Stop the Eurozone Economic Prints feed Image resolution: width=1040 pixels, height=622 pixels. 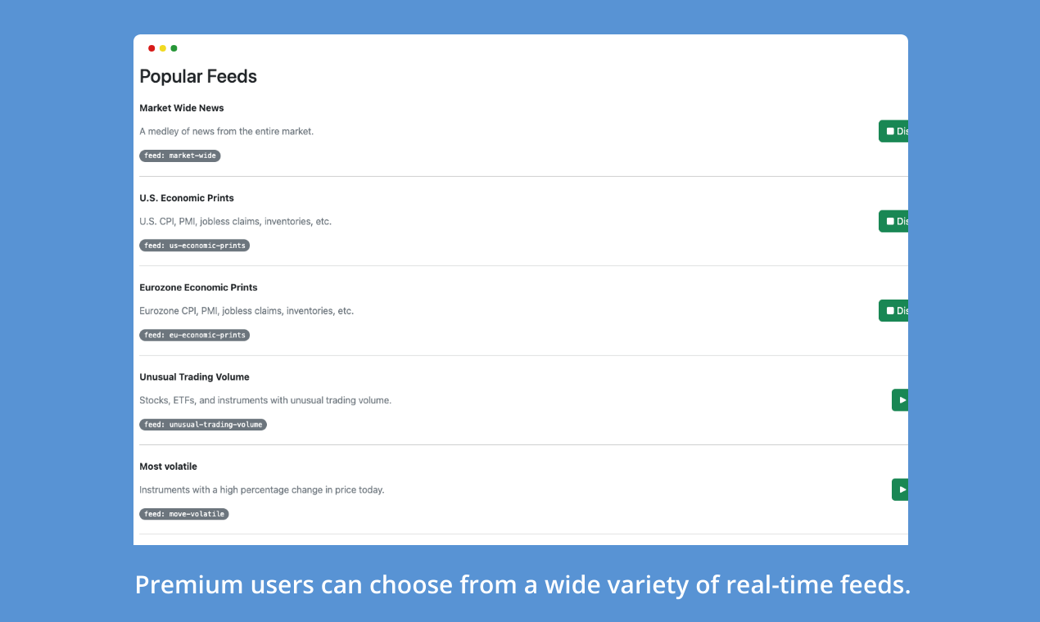(x=893, y=311)
